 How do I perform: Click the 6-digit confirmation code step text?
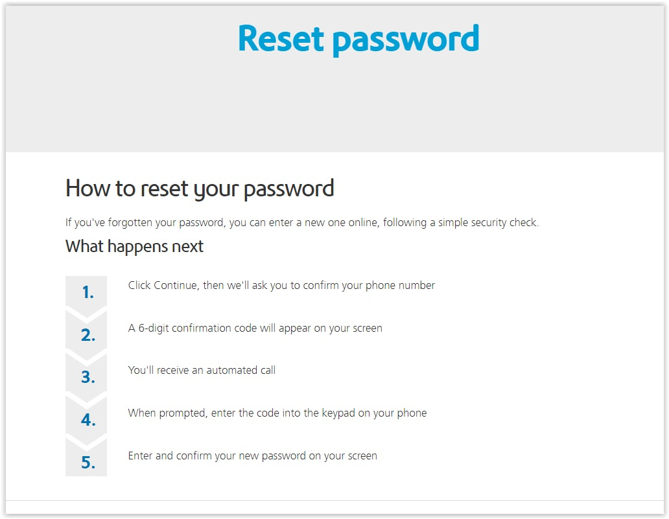(255, 329)
